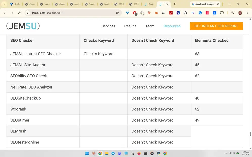Open the media control playlist icon
Image resolution: width=252 pixels, height=157 pixels.
(233, 13)
